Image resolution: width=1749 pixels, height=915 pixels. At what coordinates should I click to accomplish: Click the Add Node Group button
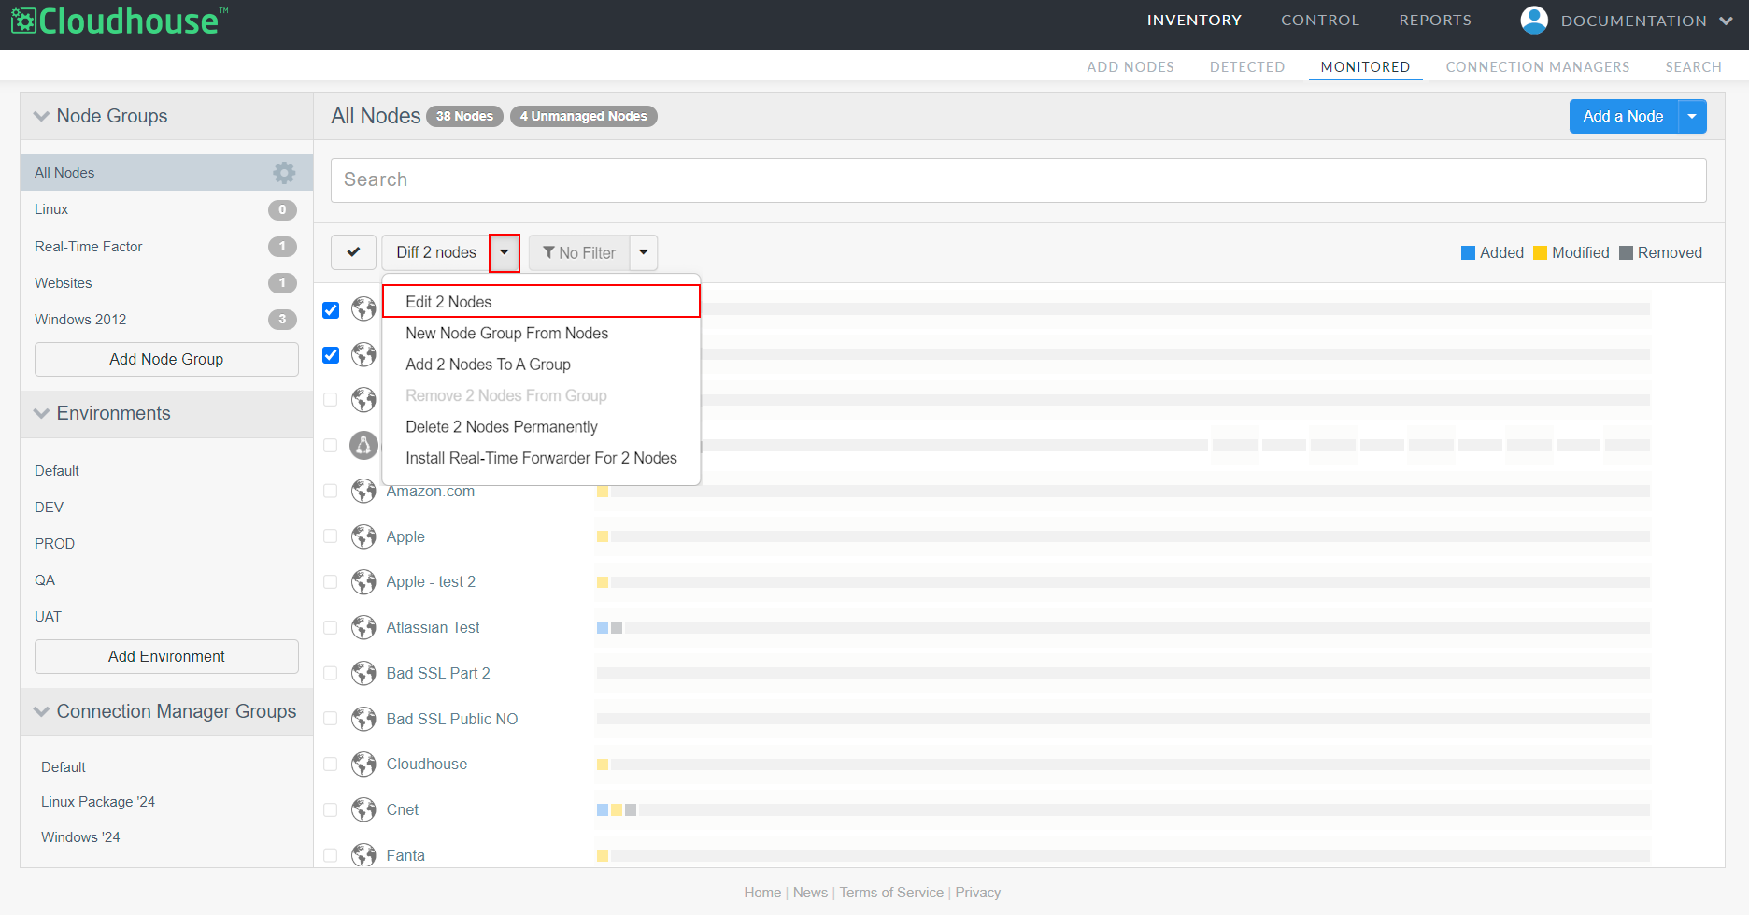point(166,359)
